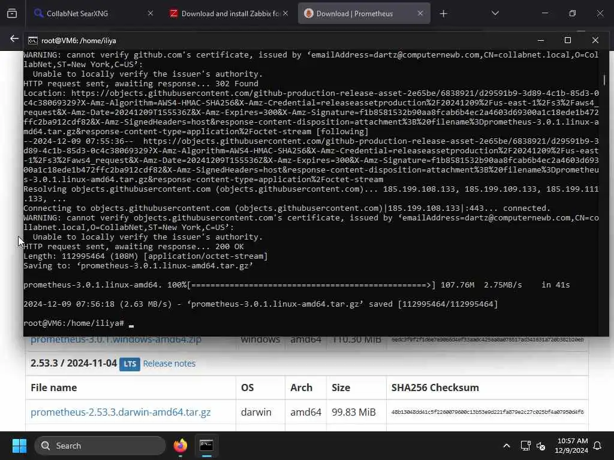Minimize the root@VM6 terminal window
614x460 pixels.
(x=541, y=40)
